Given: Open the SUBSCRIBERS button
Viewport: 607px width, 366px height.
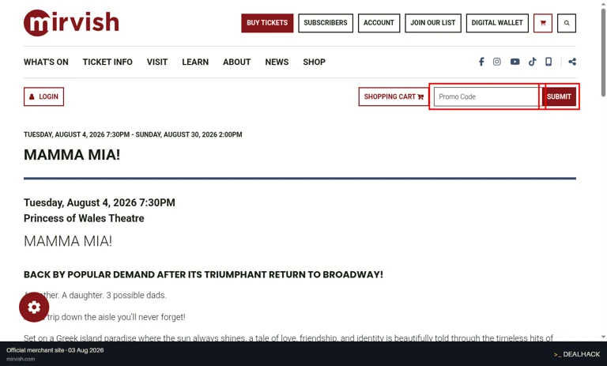Looking at the screenshot, I should click(326, 23).
